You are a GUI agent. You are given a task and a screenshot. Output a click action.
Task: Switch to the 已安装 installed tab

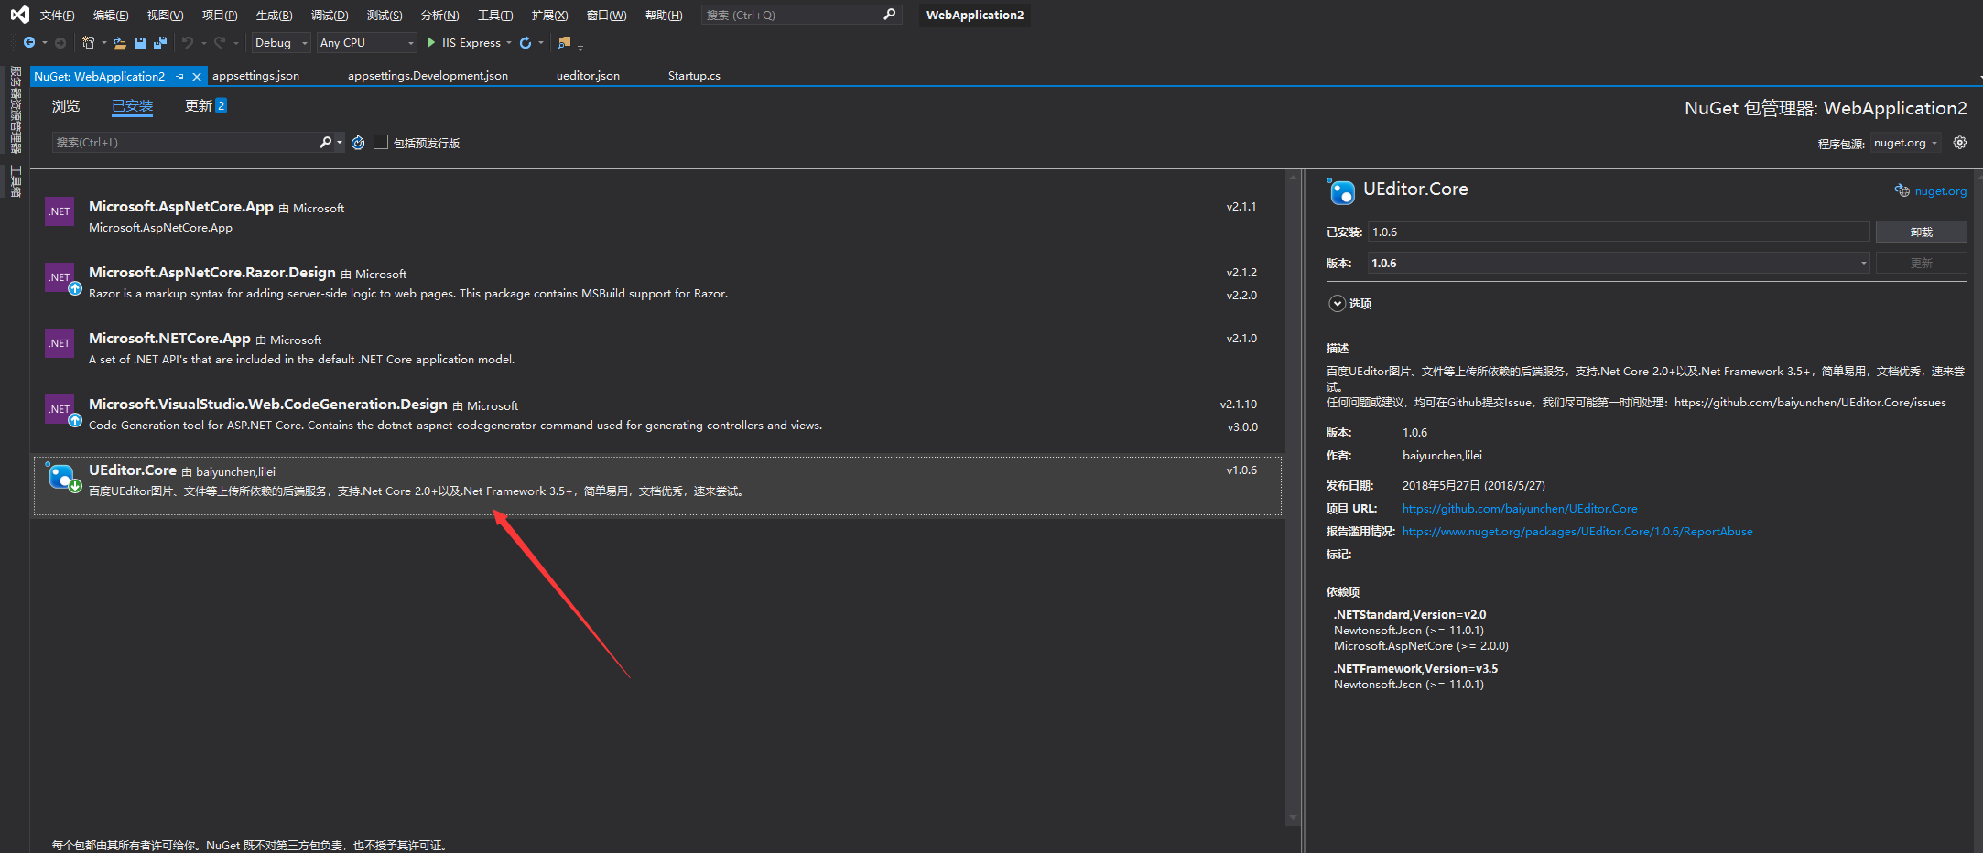(x=133, y=106)
